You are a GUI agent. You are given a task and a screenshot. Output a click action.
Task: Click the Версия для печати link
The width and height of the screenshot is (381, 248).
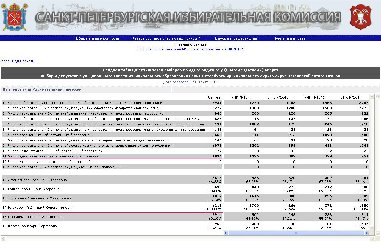point(18,61)
